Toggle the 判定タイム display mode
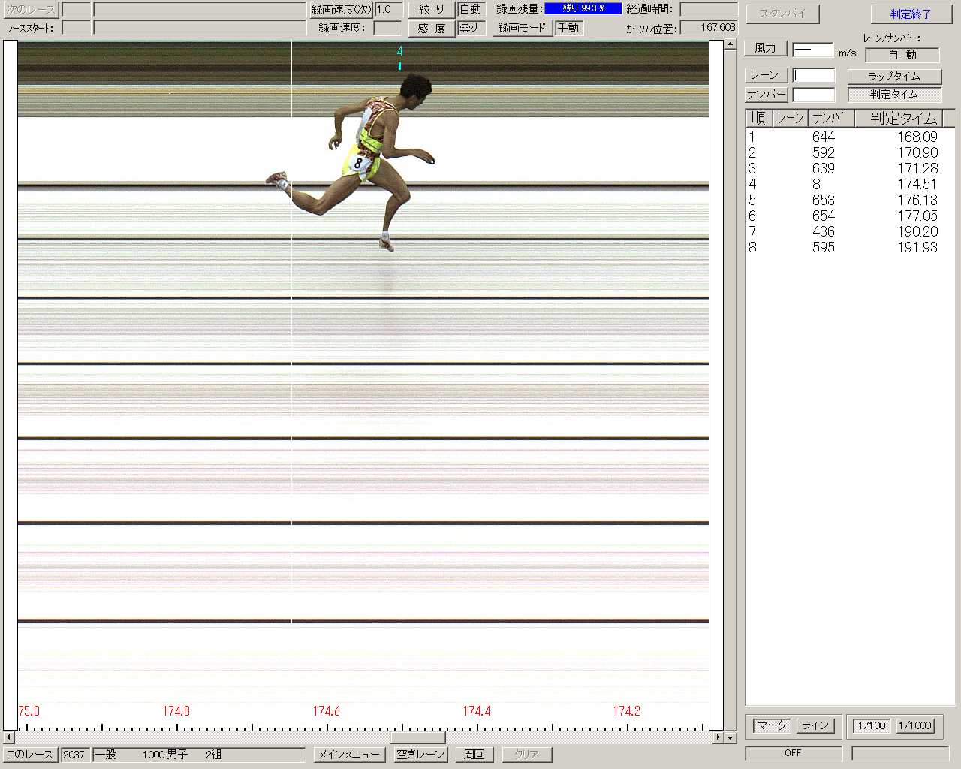Image resolution: width=961 pixels, height=769 pixels. 893,95
